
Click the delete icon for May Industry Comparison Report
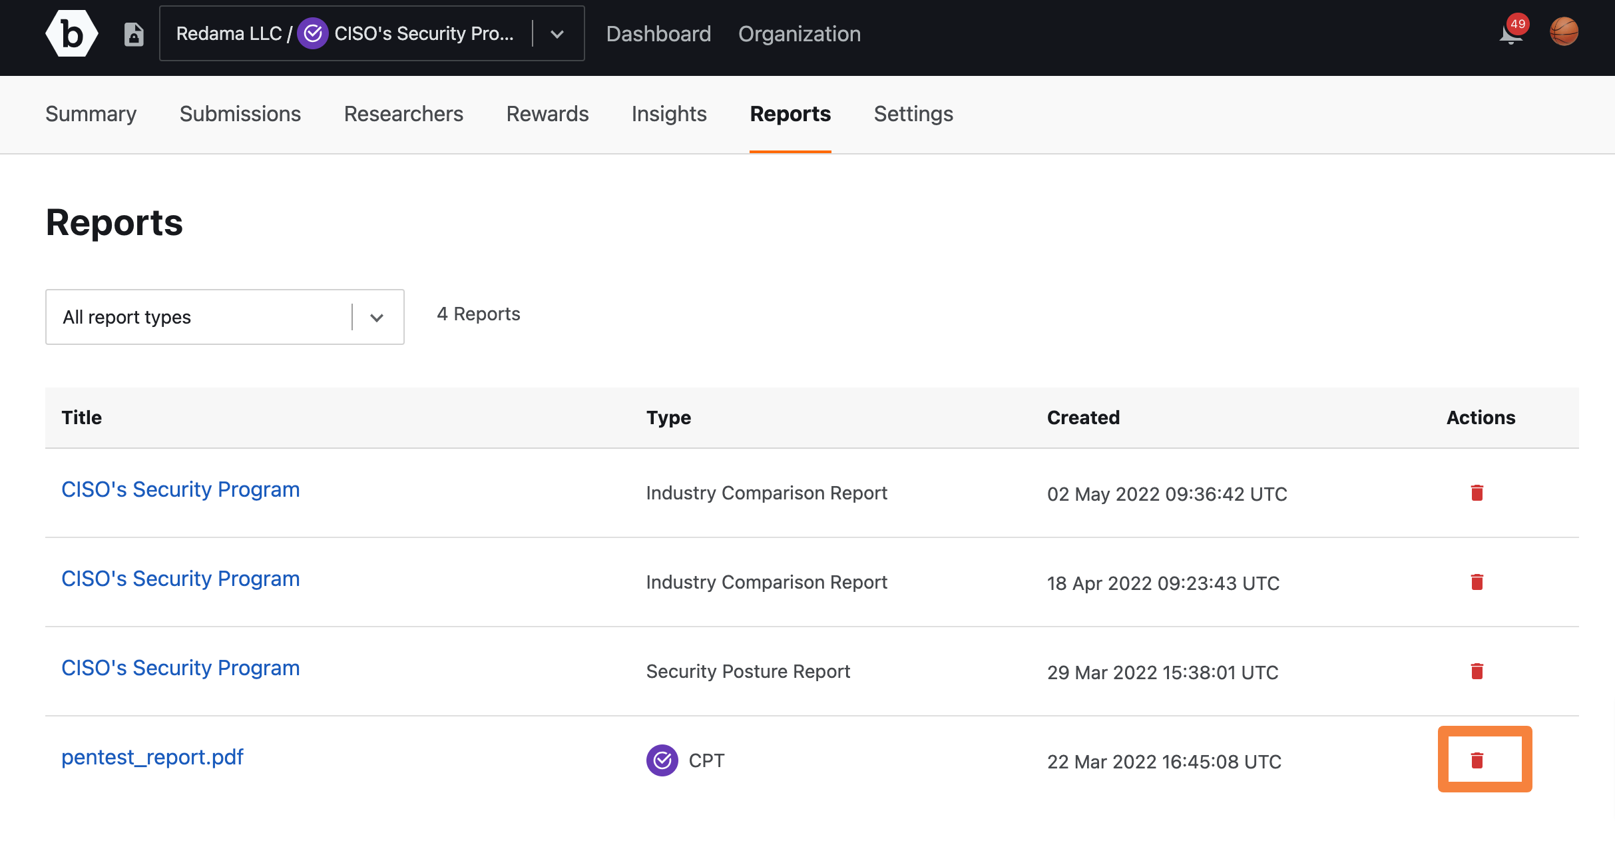tap(1477, 493)
